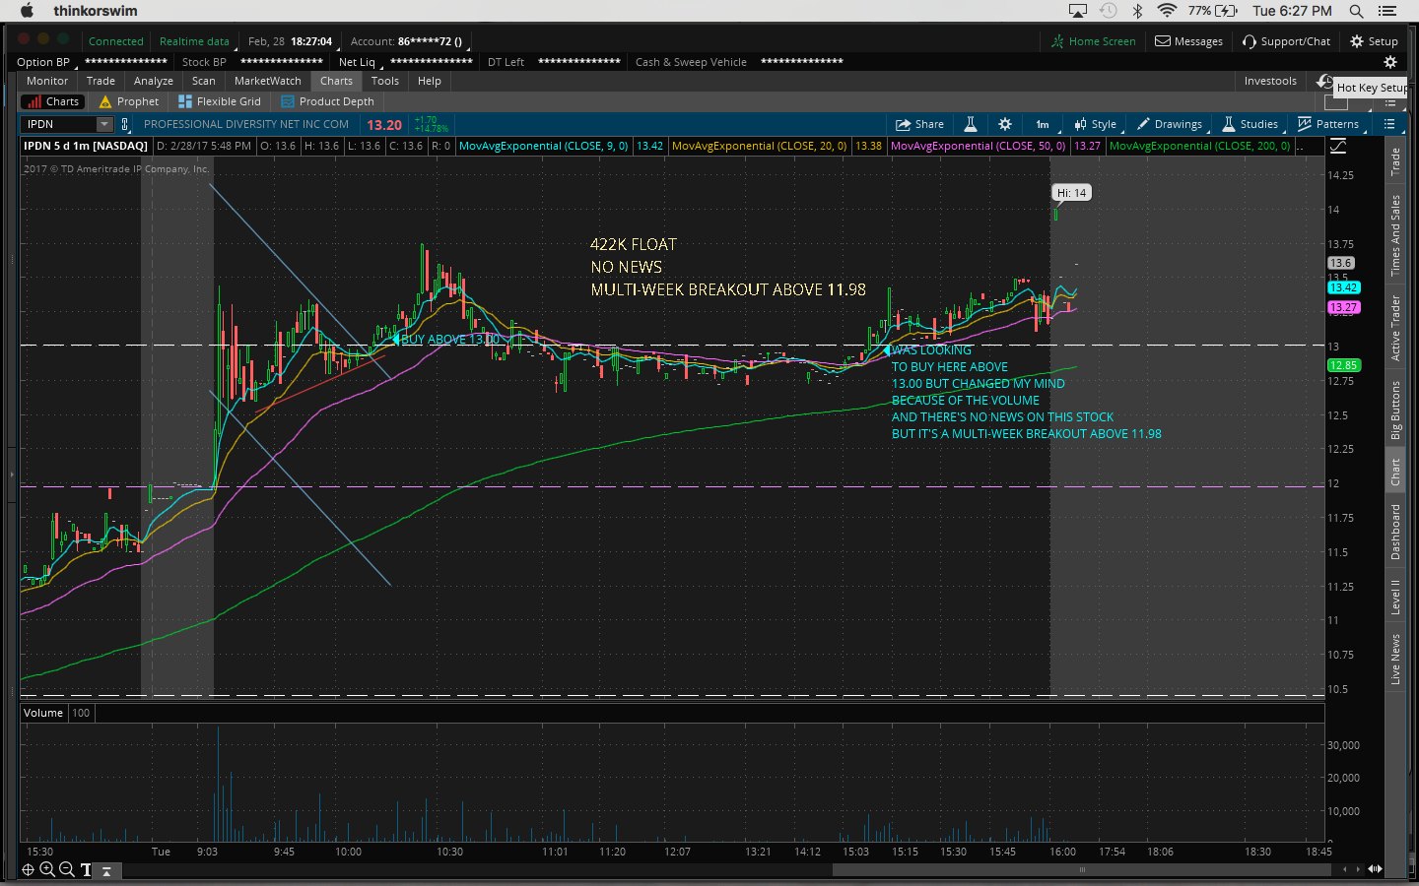
Task: Click the zoom in magnifier icon
Action: click(47, 869)
